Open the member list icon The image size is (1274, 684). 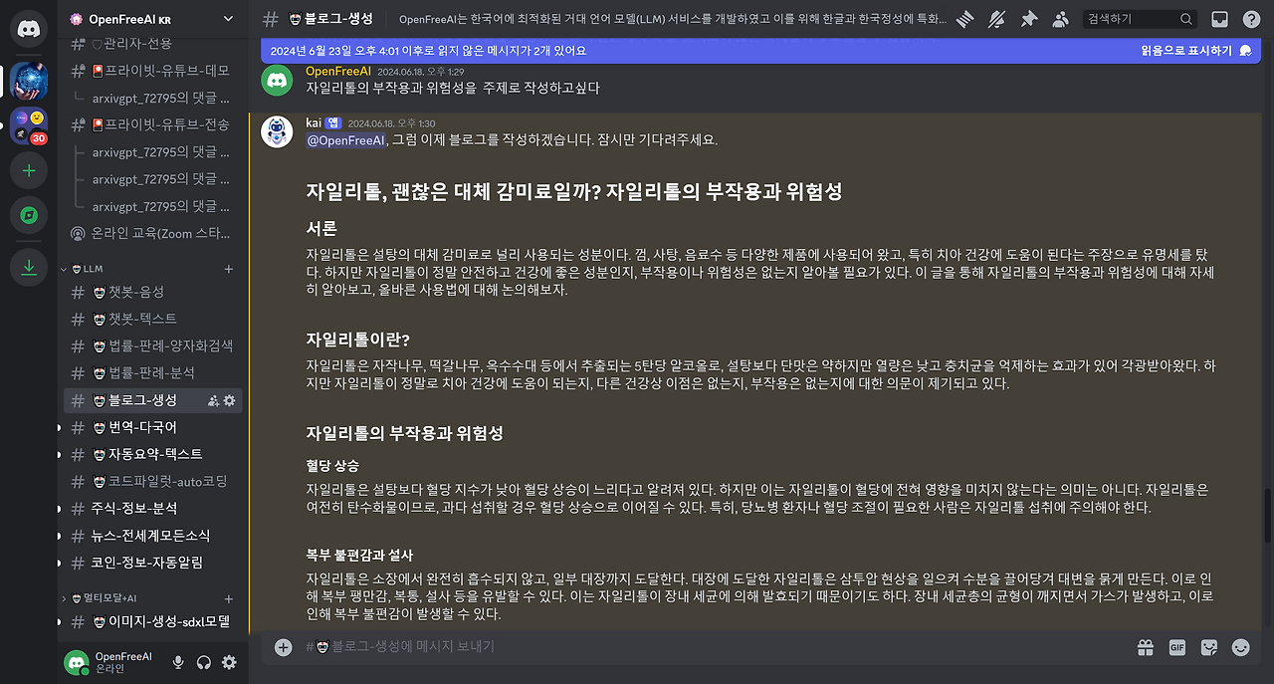pos(1058,18)
